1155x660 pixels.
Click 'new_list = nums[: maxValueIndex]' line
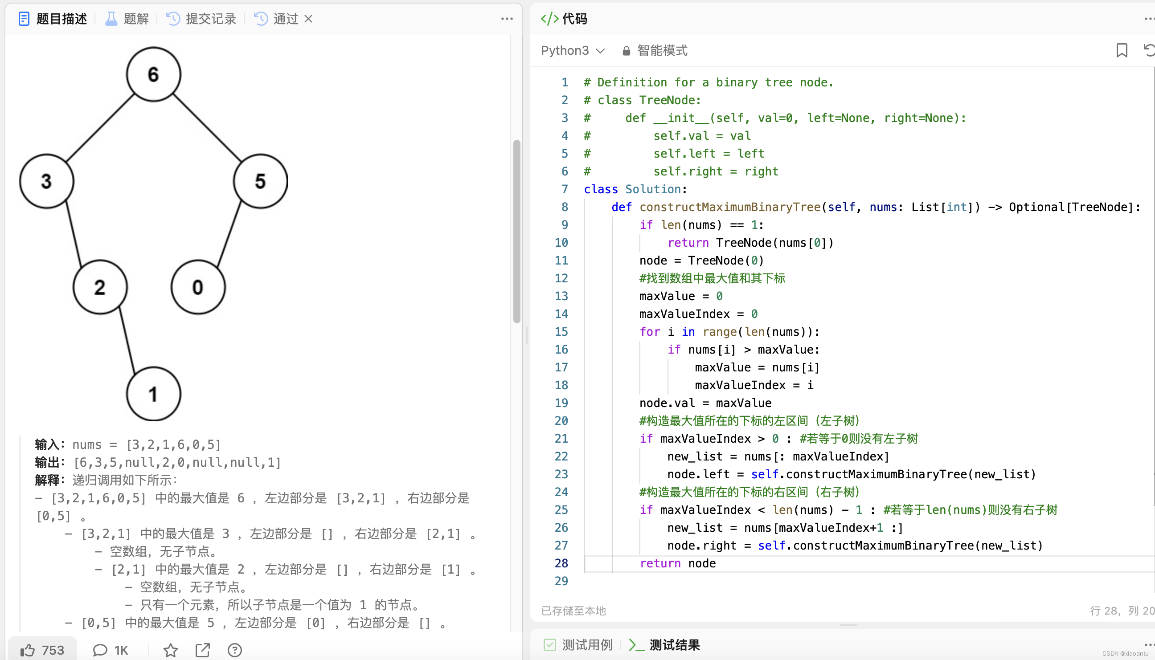(x=778, y=456)
